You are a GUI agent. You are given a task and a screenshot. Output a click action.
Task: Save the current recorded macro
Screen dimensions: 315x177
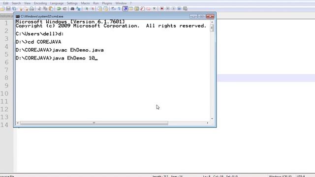click(185, 9)
